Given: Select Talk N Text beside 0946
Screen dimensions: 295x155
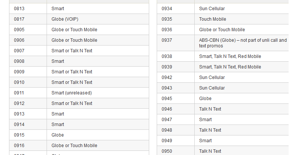Looking at the screenshot, I should pyautogui.click(x=210, y=109).
